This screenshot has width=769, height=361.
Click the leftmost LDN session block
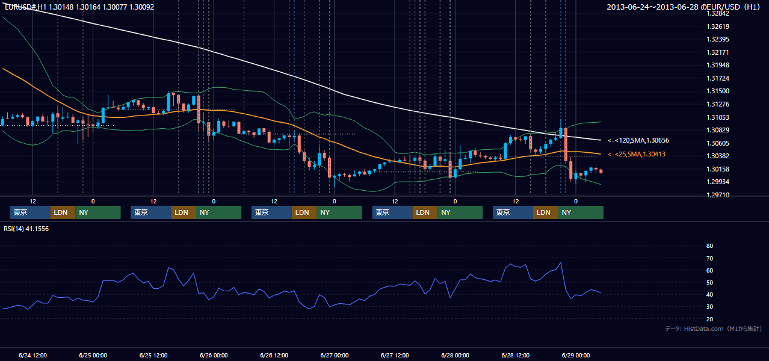point(63,212)
